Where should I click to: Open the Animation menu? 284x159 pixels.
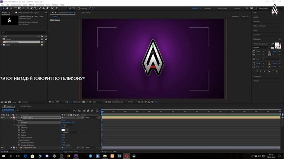(40, 5)
